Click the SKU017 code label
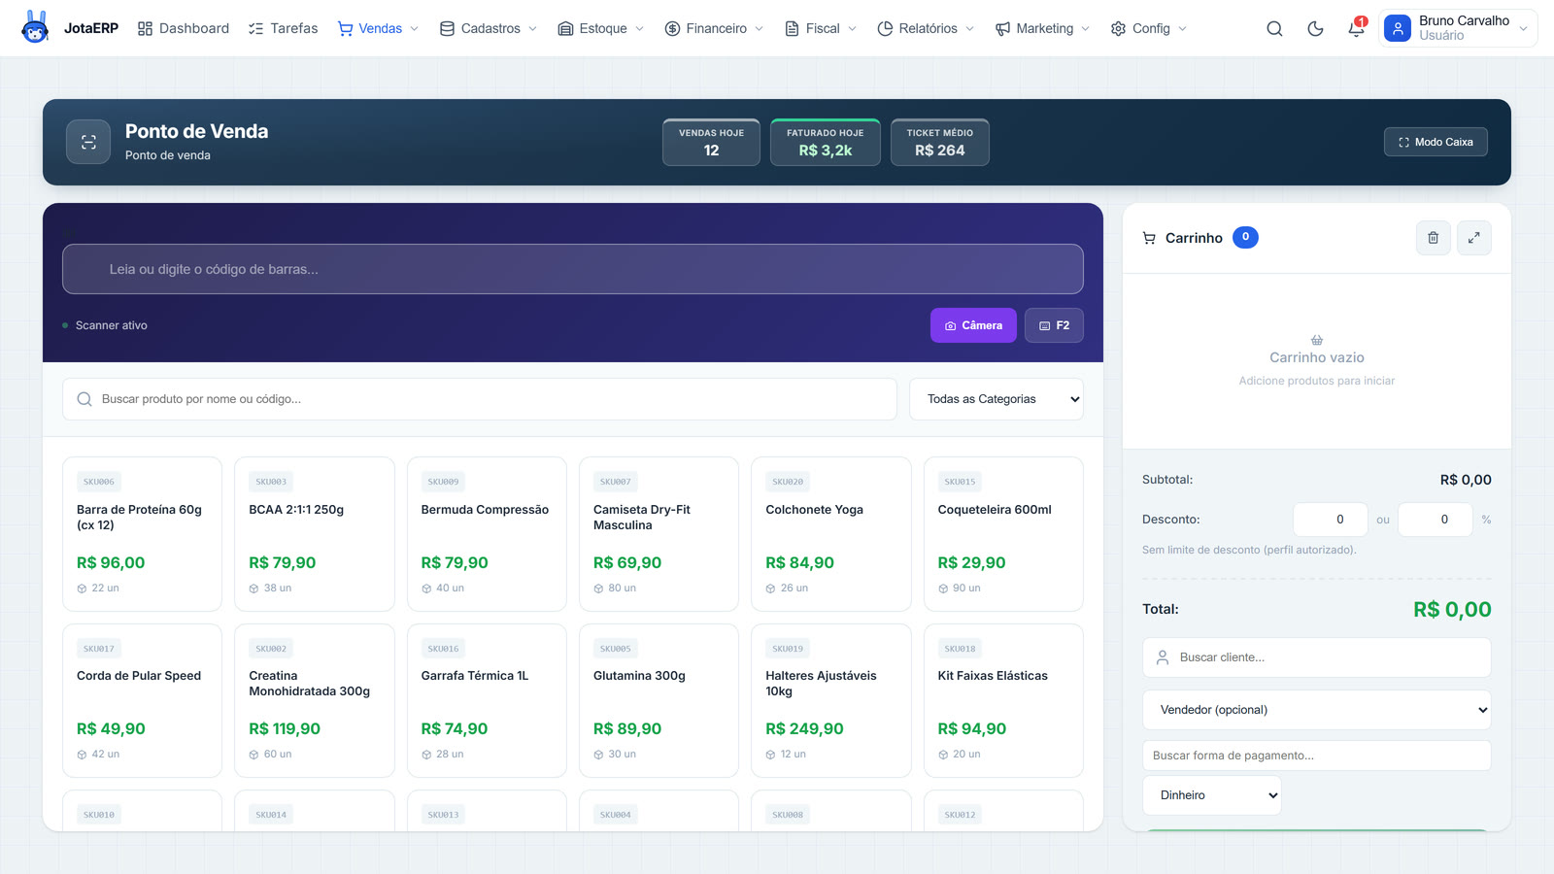Viewport: 1554px width, 874px height. coord(99,649)
